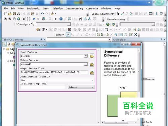Select the Select Elements arrow tool
Screen dimensions: 168x126
tap(55, 19)
